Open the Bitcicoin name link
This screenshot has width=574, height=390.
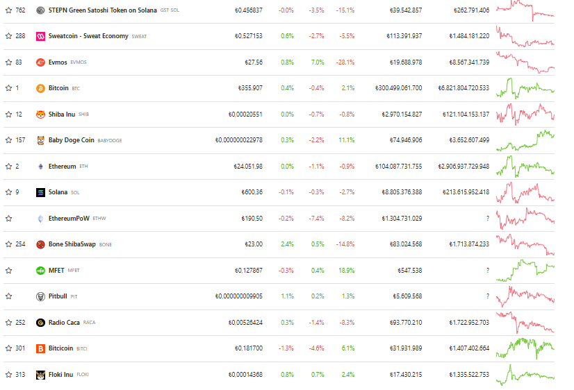[x=60, y=348]
